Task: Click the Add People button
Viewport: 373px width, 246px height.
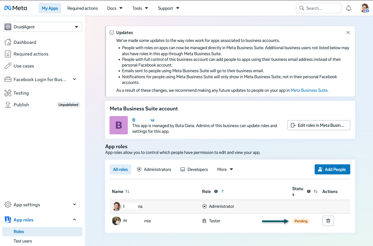Action: [332, 169]
